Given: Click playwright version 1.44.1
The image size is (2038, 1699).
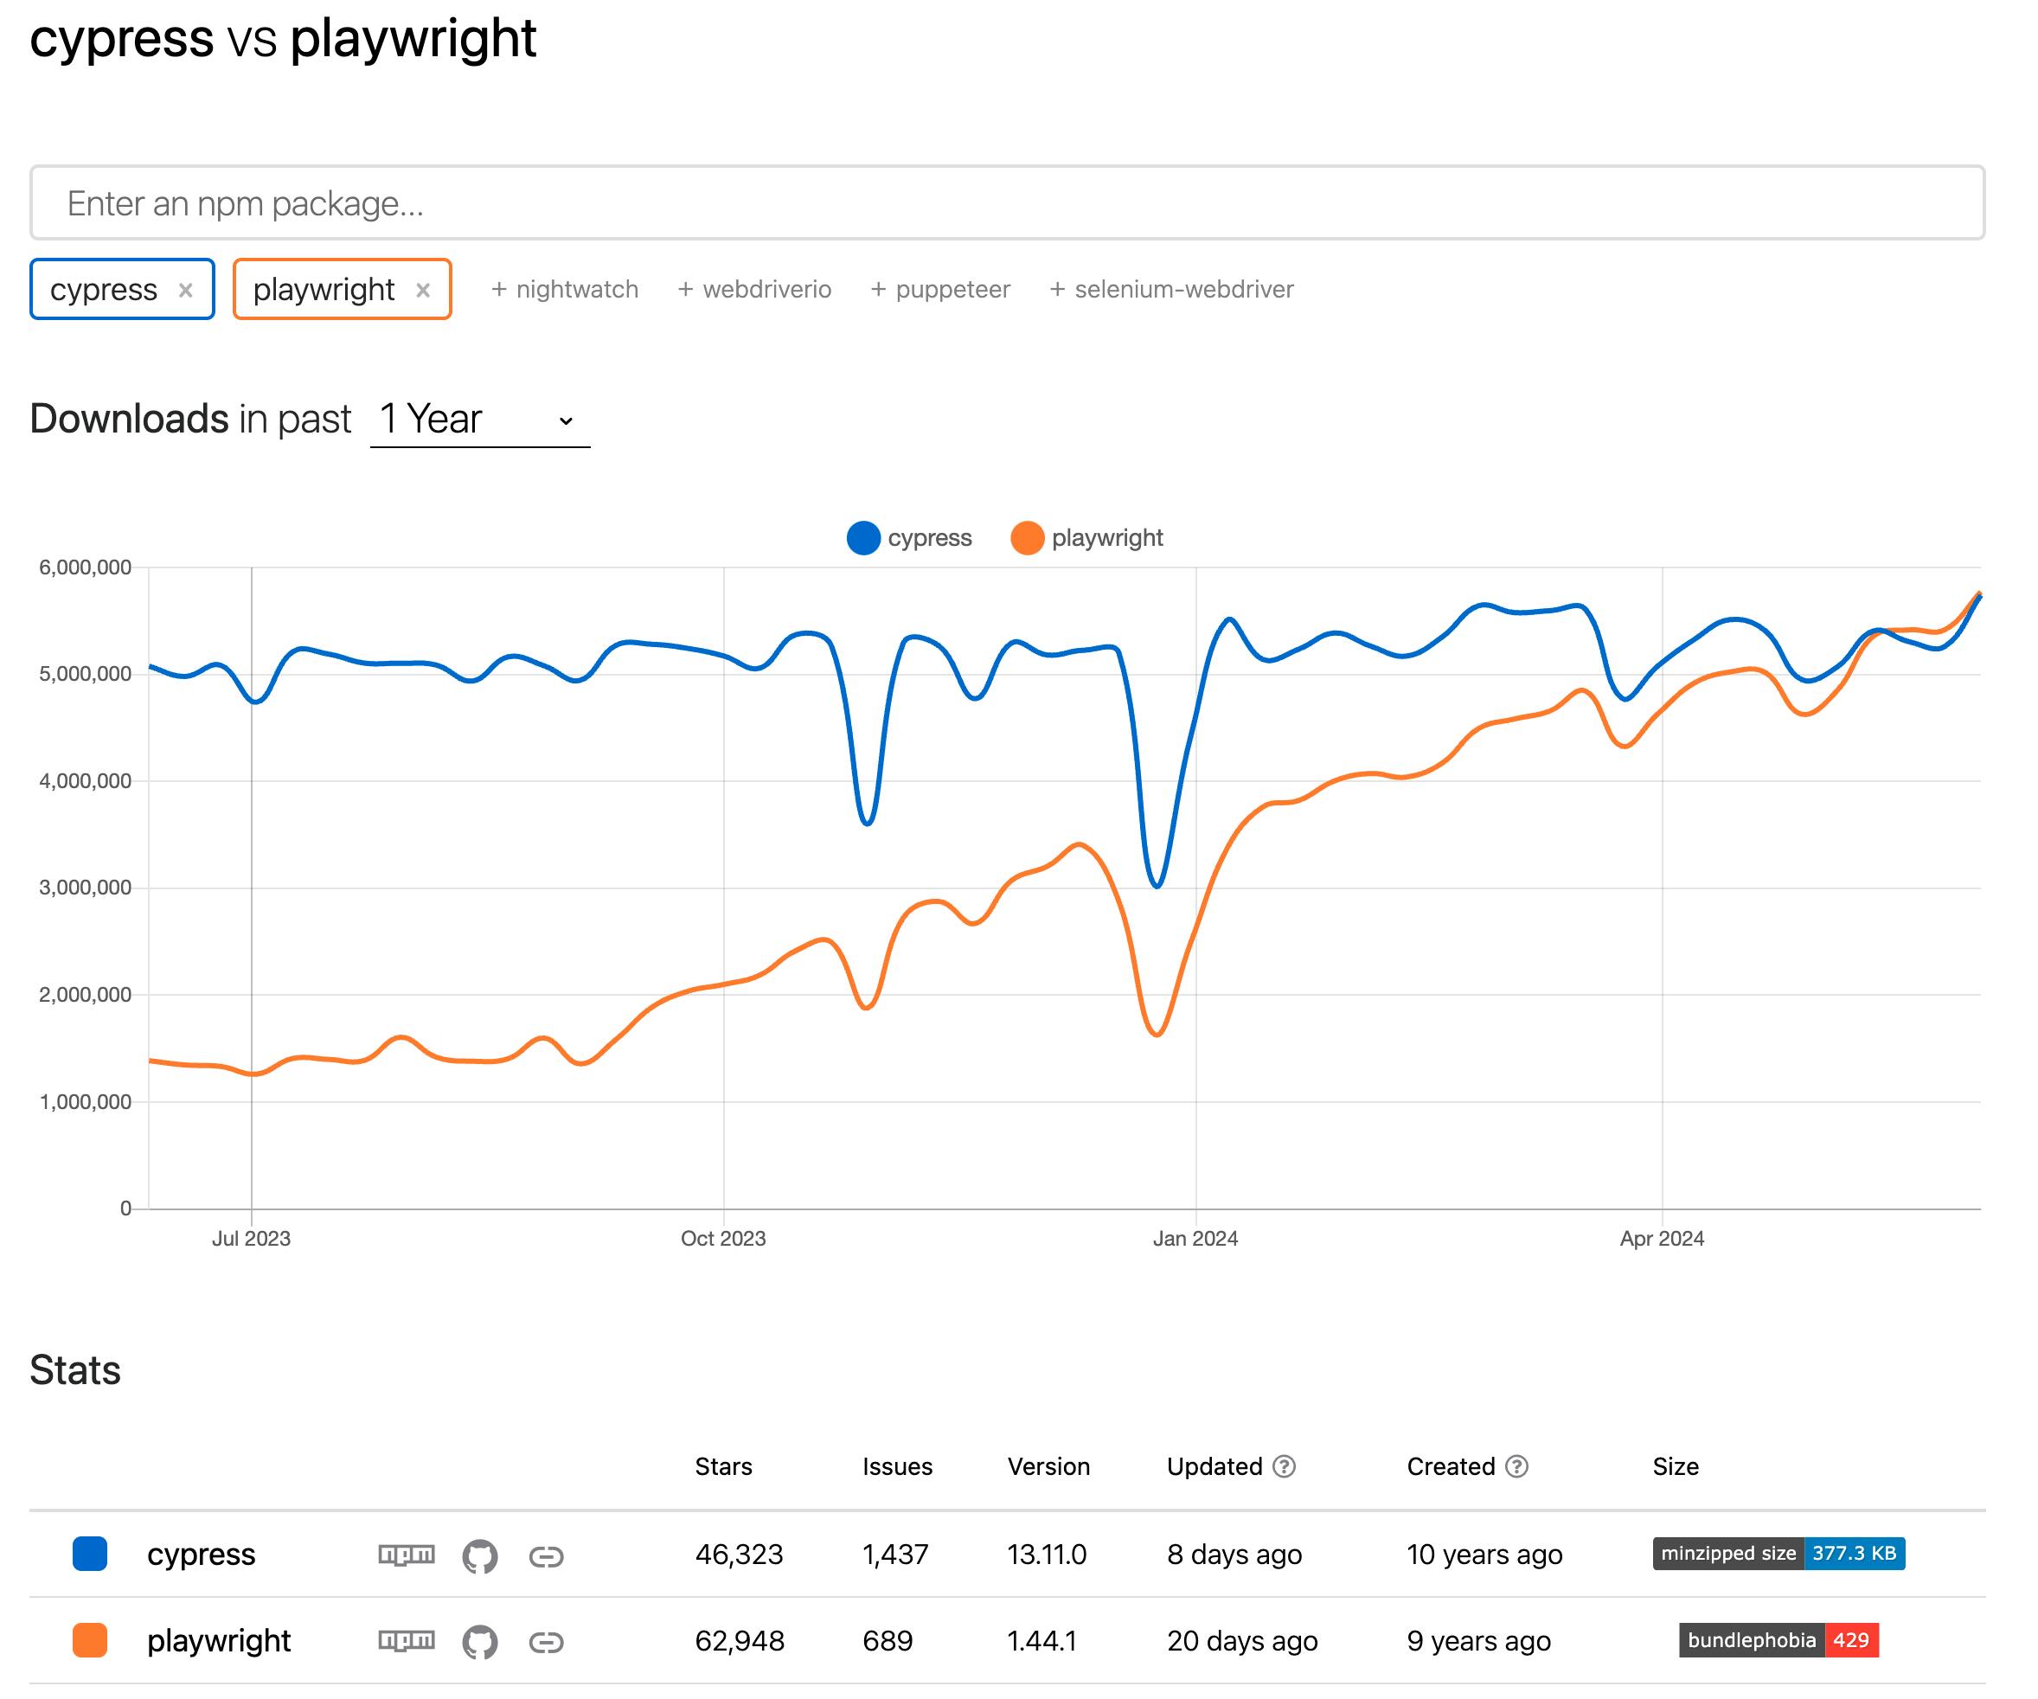Looking at the screenshot, I should [x=1041, y=1641].
